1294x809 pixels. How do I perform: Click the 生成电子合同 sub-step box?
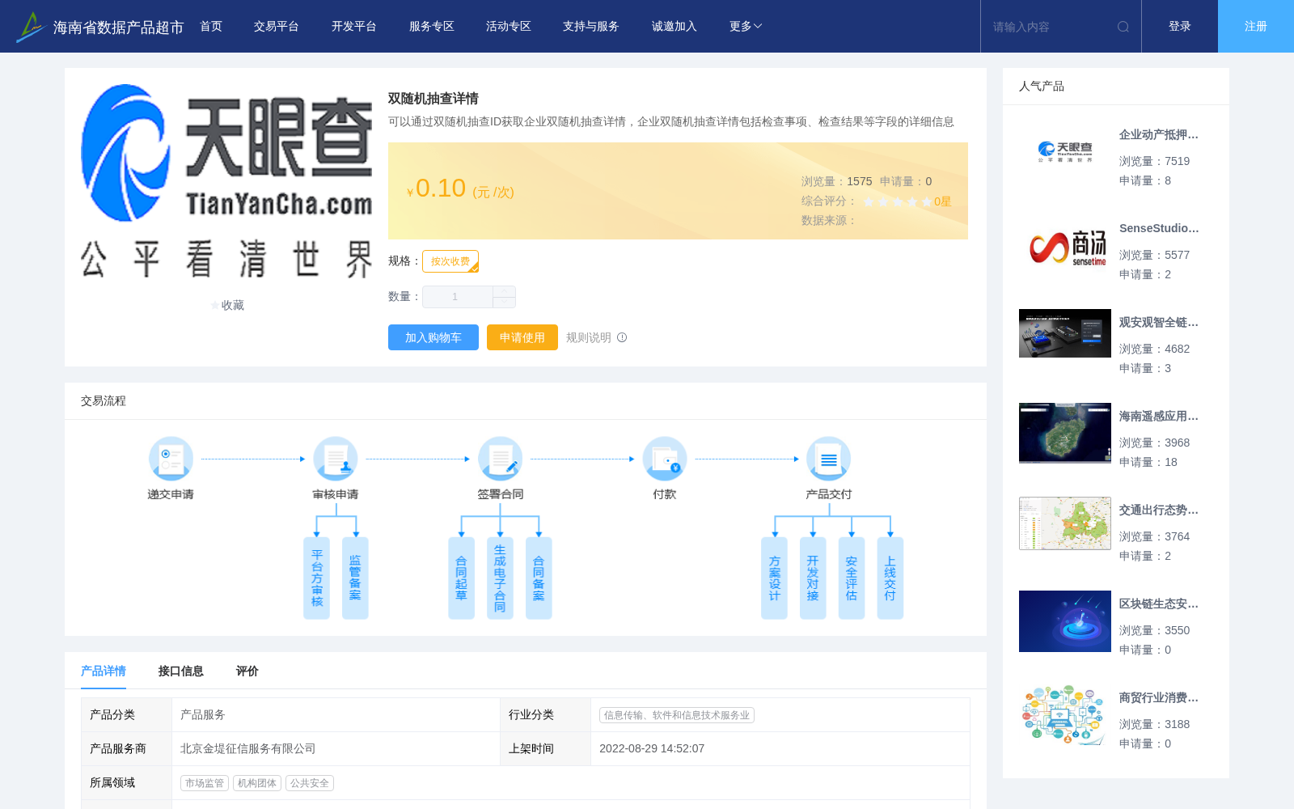click(x=500, y=578)
